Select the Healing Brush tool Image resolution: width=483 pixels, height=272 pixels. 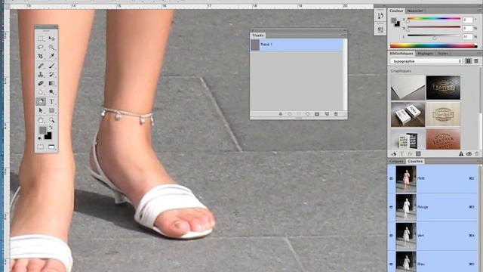[41, 66]
